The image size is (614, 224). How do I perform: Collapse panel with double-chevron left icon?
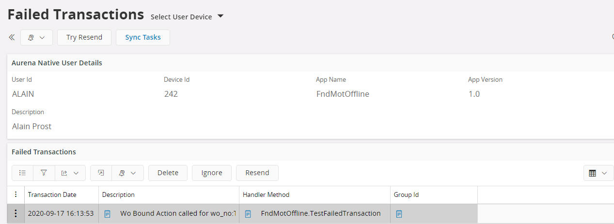tap(12, 37)
